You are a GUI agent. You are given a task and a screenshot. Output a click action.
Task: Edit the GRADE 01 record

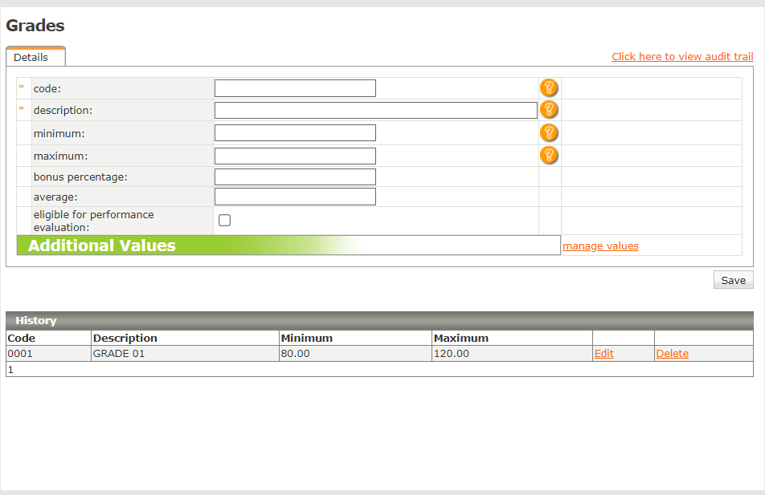[603, 354]
